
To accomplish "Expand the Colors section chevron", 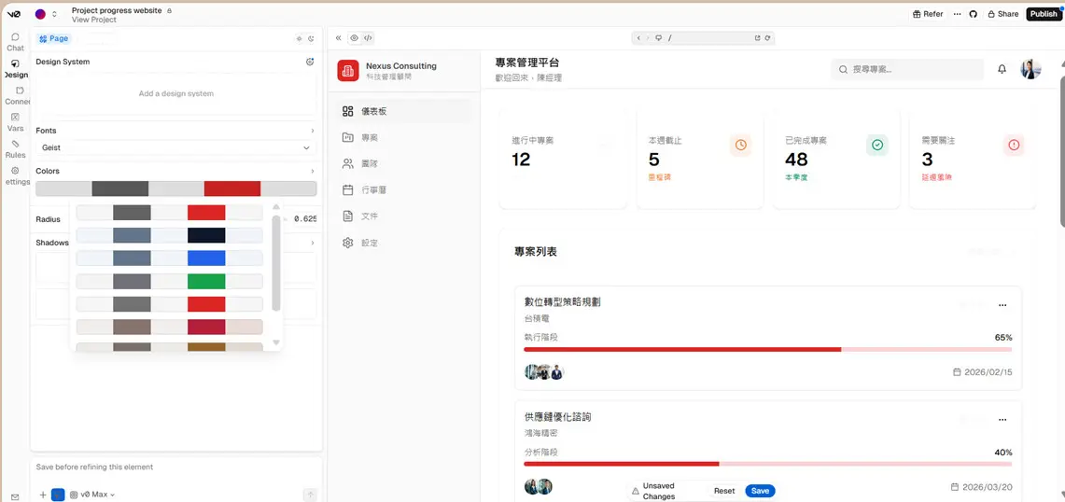I will pos(313,171).
